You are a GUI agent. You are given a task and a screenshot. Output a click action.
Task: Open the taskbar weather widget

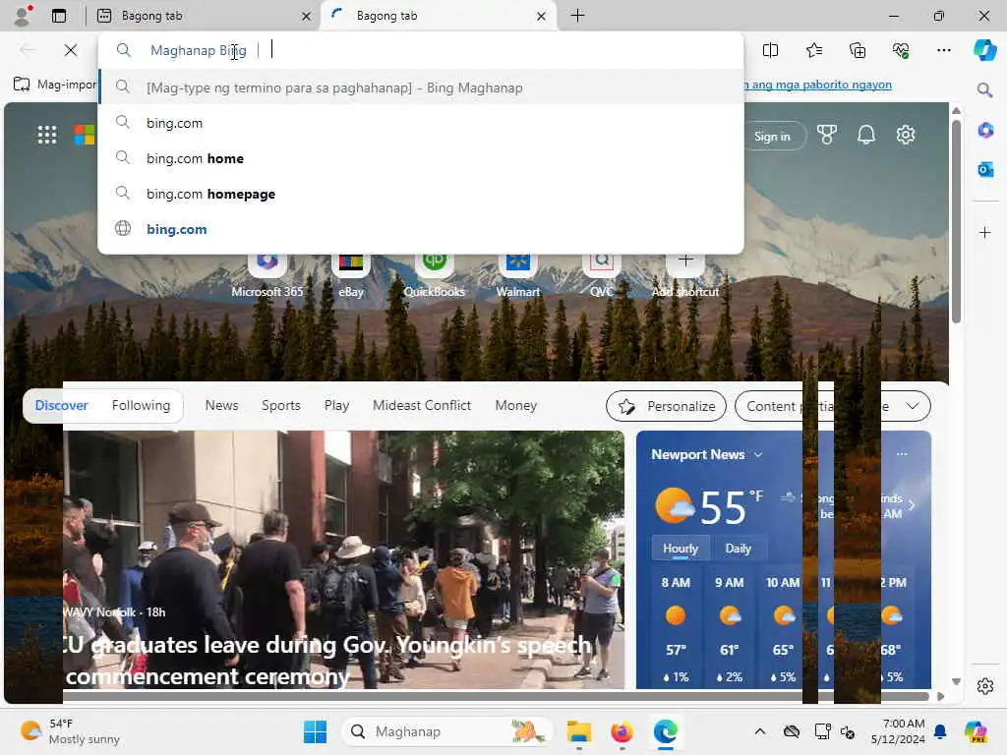click(x=71, y=731)
